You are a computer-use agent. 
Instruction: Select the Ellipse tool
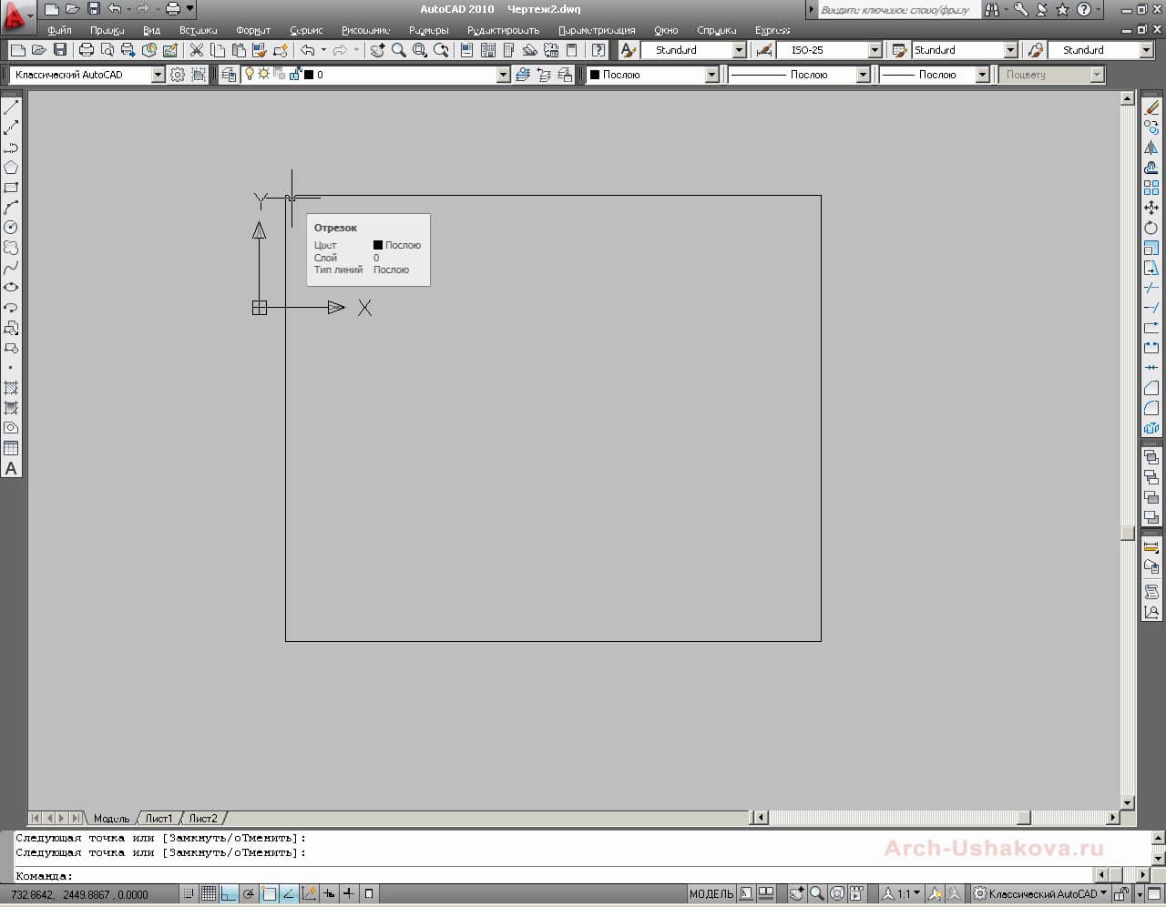click(x=11, y=288)
